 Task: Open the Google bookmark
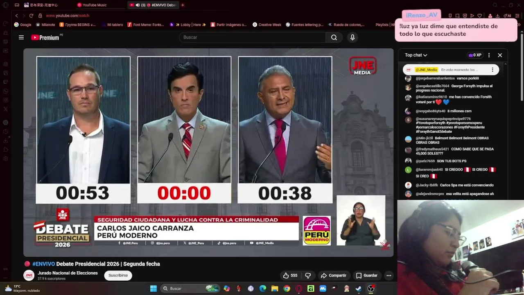click(x=23, y=25)
